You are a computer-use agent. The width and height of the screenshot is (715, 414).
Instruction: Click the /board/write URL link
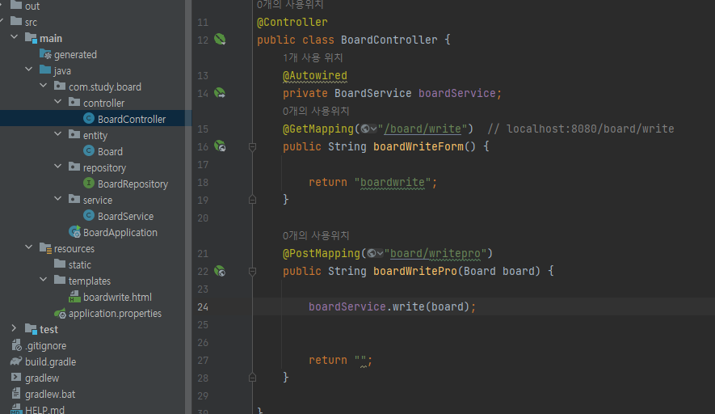[423, 129]
